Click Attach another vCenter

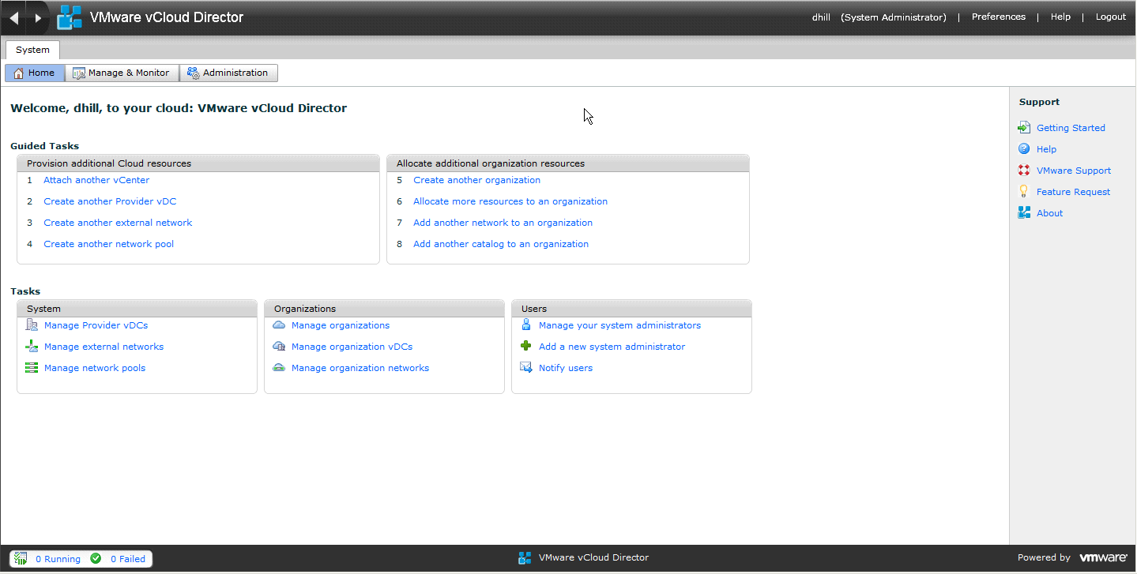point(96,180)
